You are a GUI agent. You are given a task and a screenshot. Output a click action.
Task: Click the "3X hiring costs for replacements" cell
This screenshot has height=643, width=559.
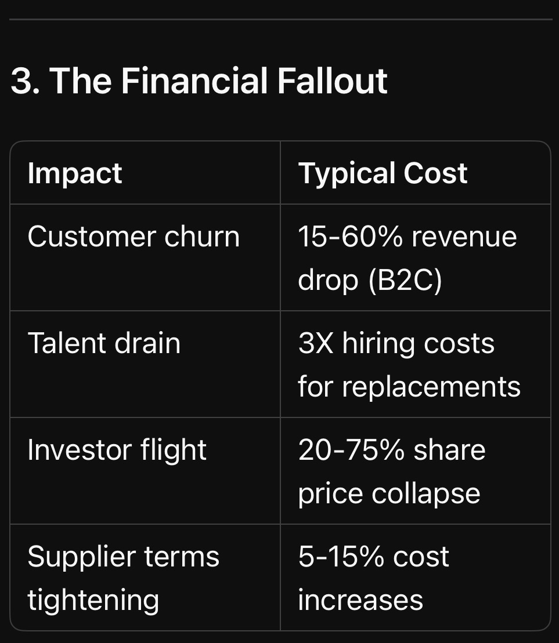tap(409, 365)
